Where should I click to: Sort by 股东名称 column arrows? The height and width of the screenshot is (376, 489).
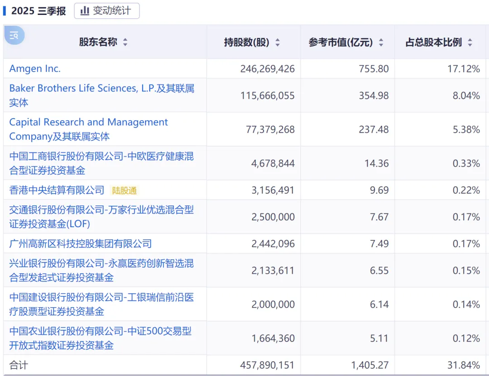(x=125, y=43)
